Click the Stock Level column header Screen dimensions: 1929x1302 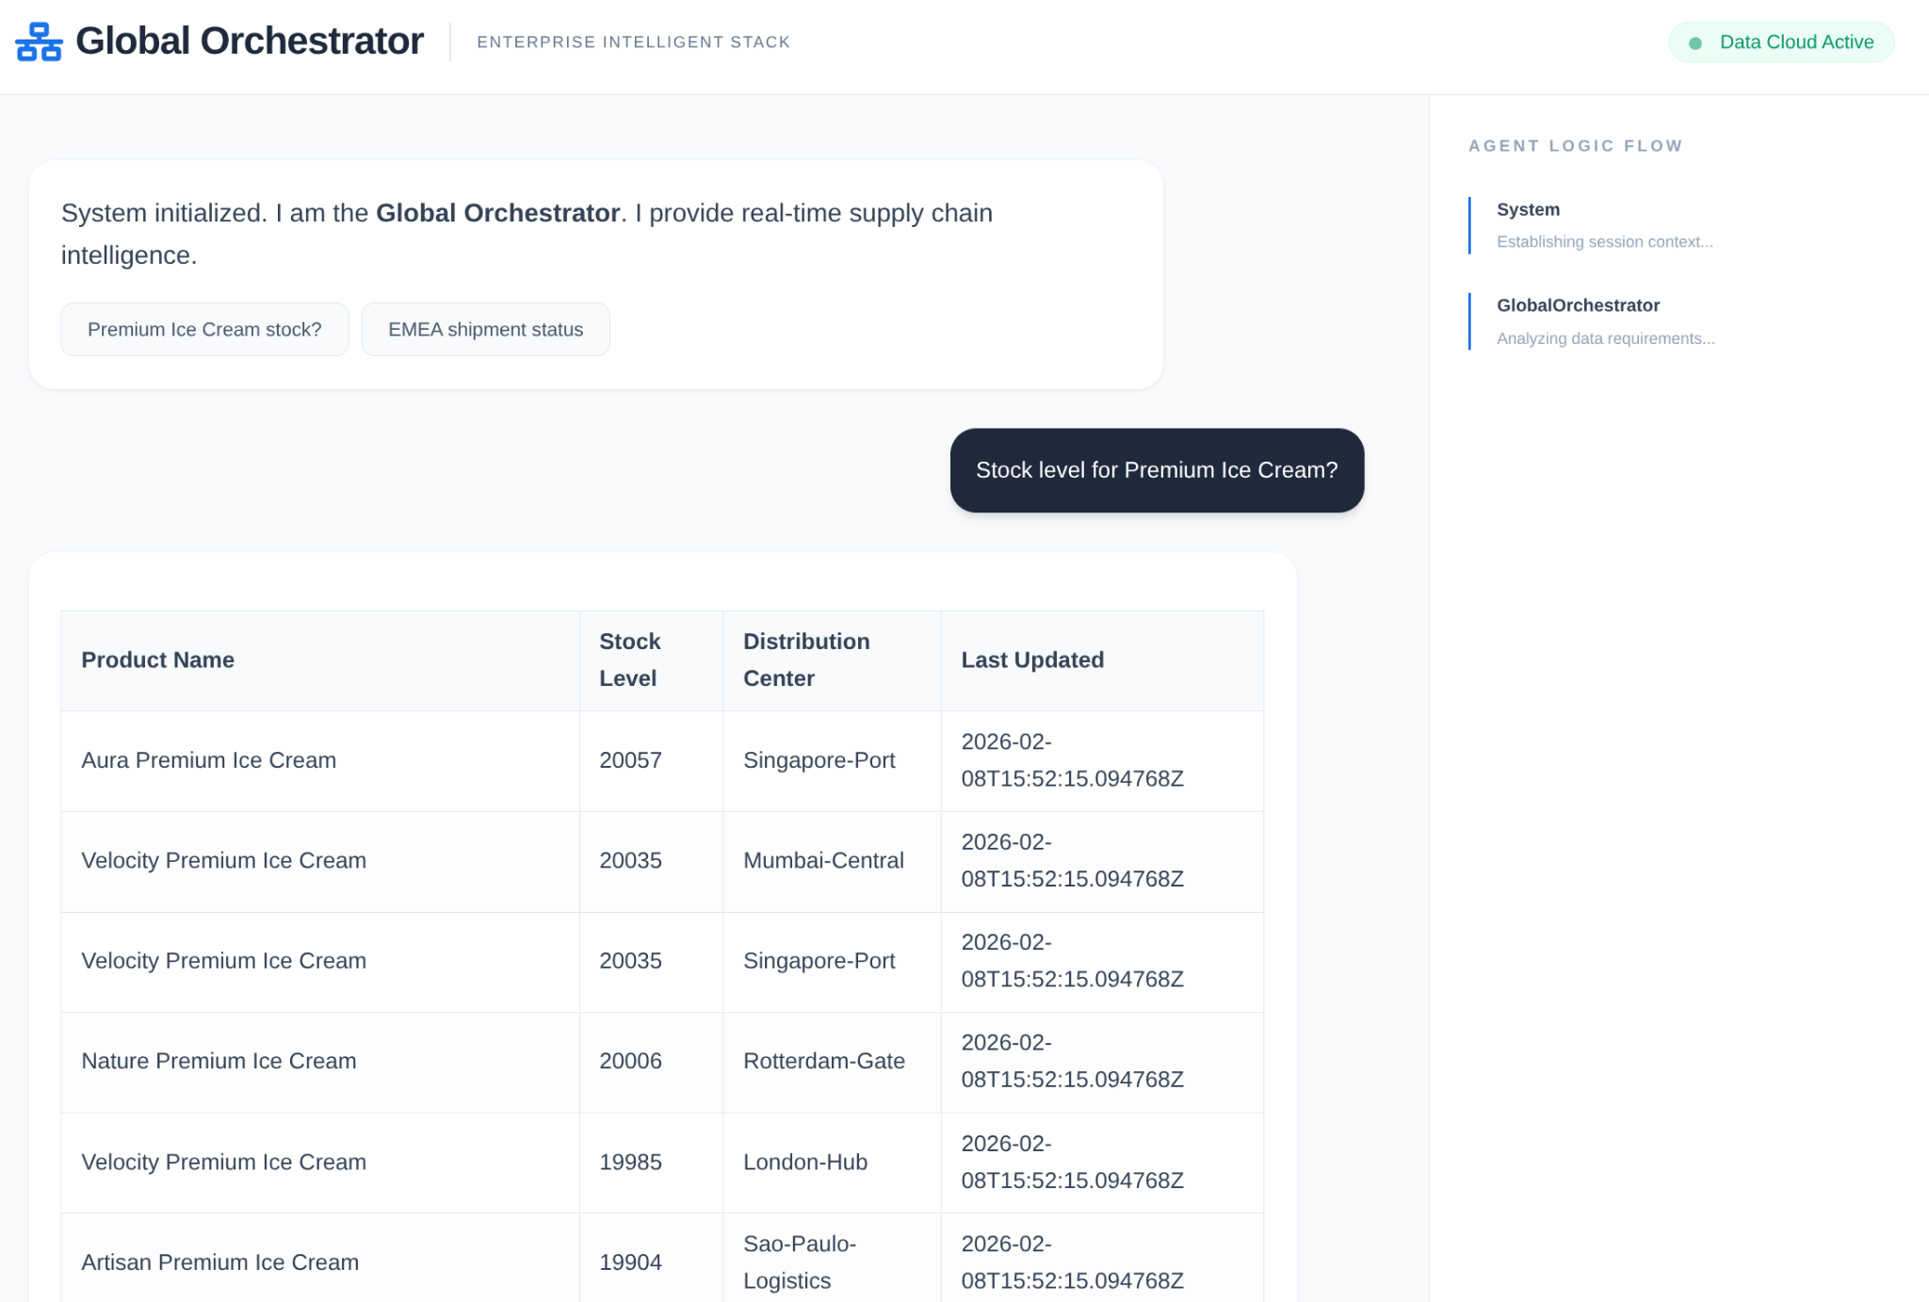629,660
